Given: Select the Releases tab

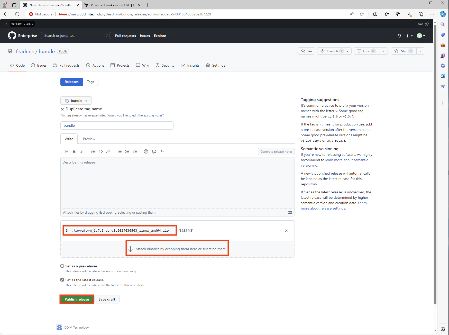Looking at the screenshot, I should pyautogui.click(x=71, y=82).
